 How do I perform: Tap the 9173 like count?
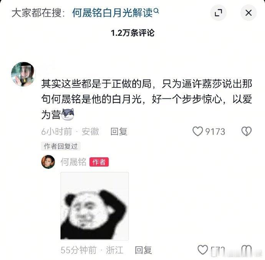[215, 132]
